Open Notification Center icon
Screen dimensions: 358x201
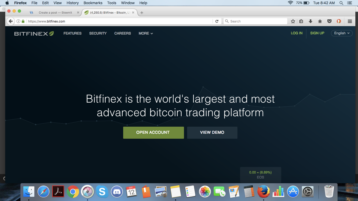click(349, 3)
